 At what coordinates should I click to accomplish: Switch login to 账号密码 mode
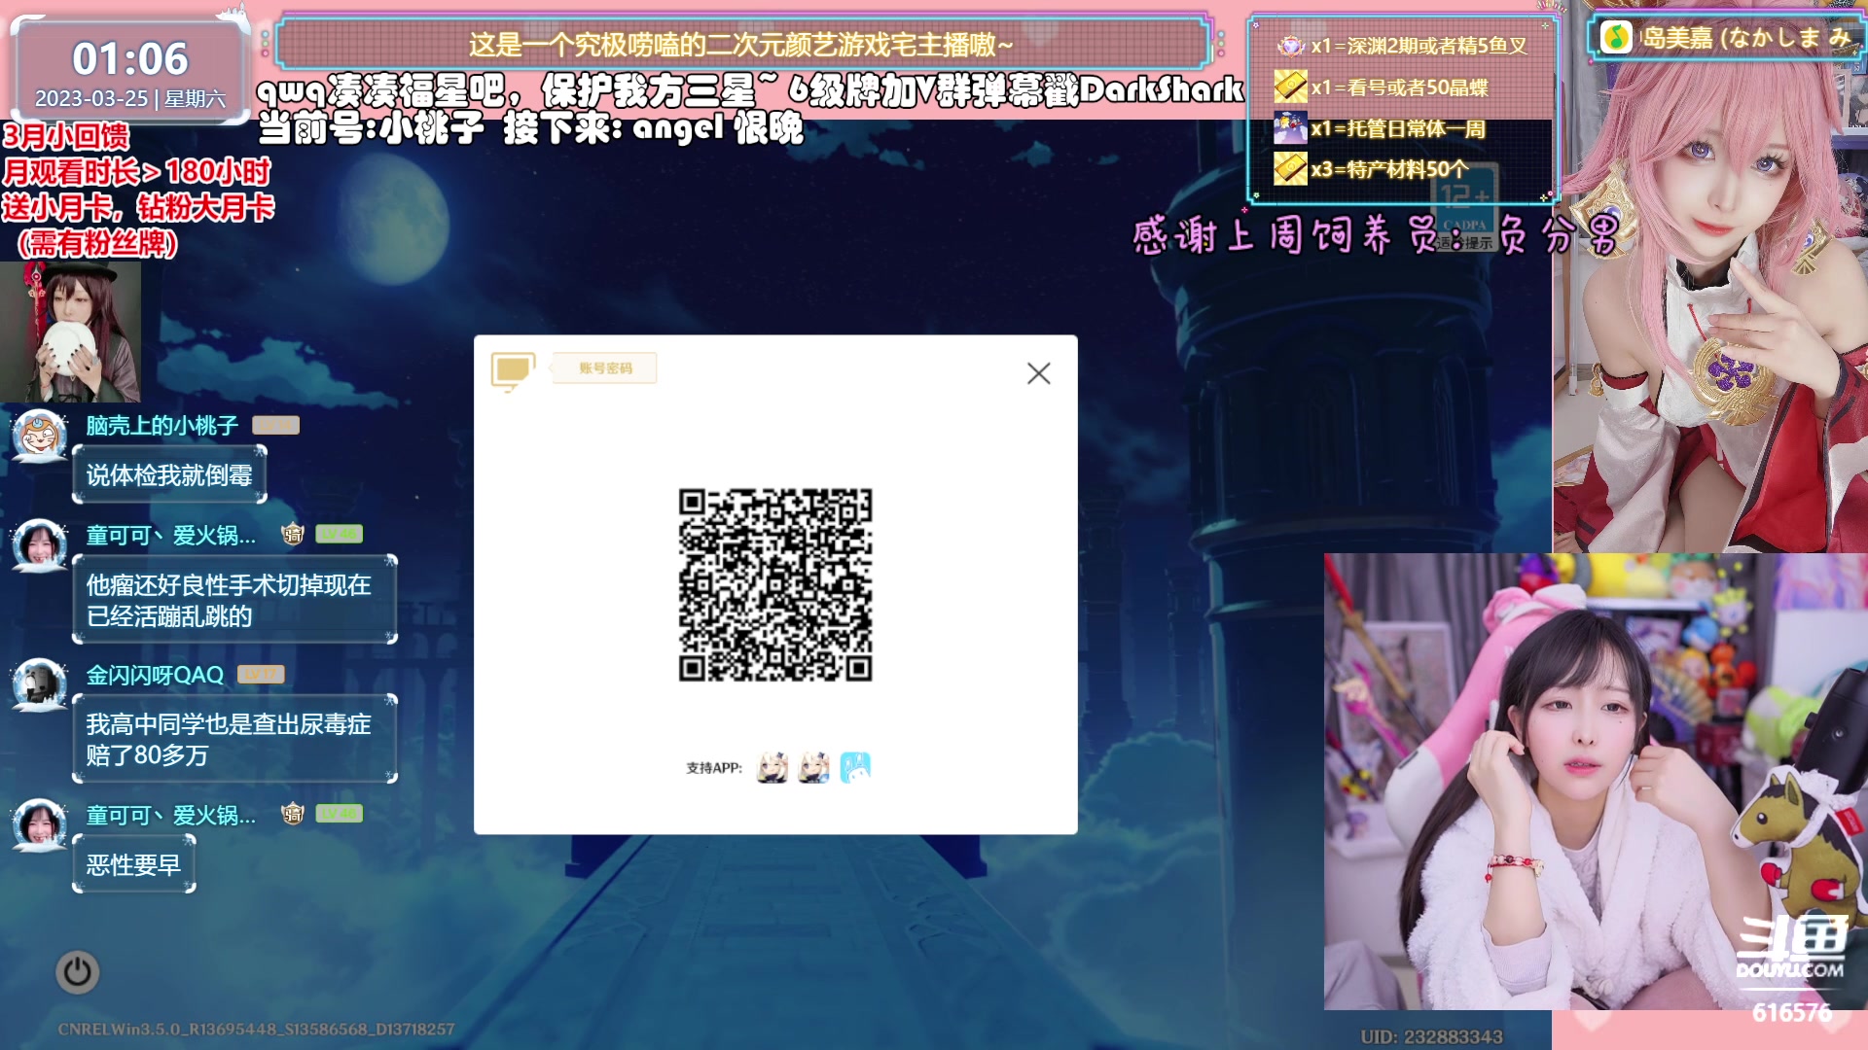(x=605, y=368)
